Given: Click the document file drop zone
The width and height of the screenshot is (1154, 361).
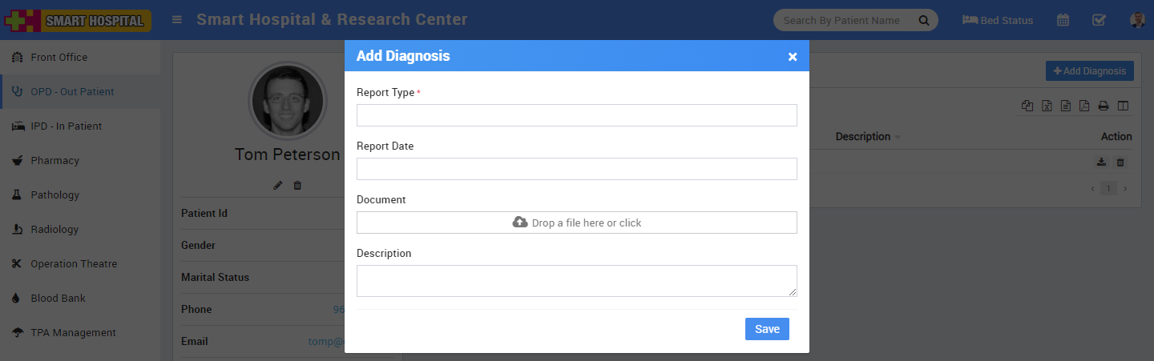Looking at the screenshot, I should coord(576,223).
